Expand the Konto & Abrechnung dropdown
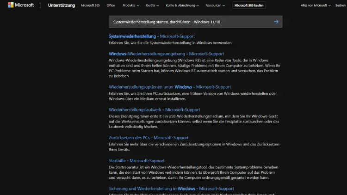This screenshot has height=195, width=347. 182,5
